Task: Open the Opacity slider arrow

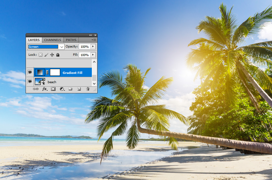Action: coord(93,47)
